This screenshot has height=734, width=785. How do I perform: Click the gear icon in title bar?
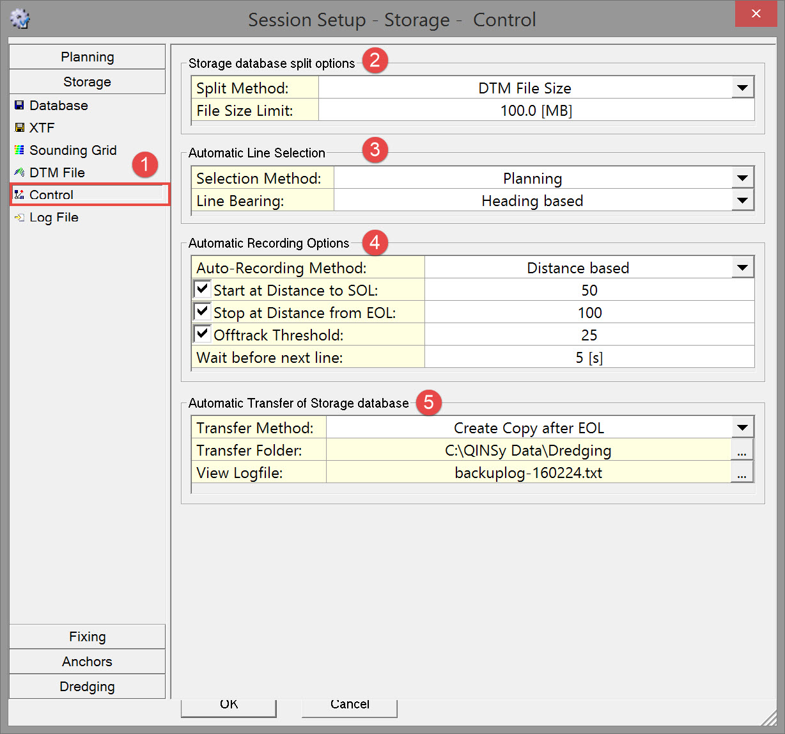pyautogui.click(x=20, y=19)
